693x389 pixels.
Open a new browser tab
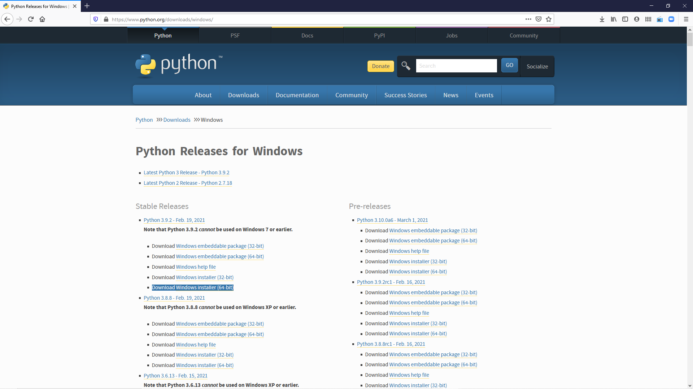87,6
